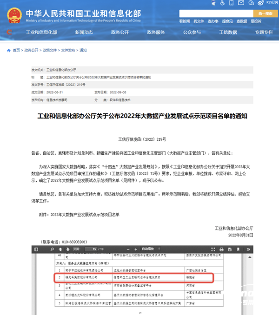Open 工信数据 nav menu
Viewport: 279px width, 315px height.
tap(228, 32)
